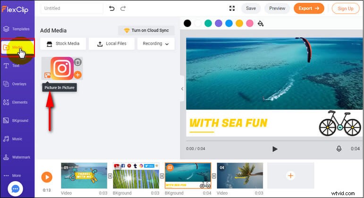Pick the pink color swatch
Image resolution: width=364 pixels, height=198 pixels.
click(x=250, y=23)
